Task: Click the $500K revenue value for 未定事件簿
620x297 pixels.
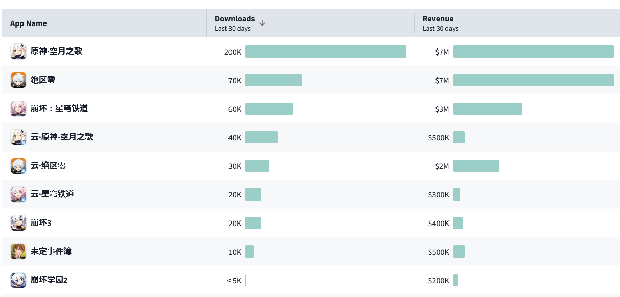Action: (439, 252)
